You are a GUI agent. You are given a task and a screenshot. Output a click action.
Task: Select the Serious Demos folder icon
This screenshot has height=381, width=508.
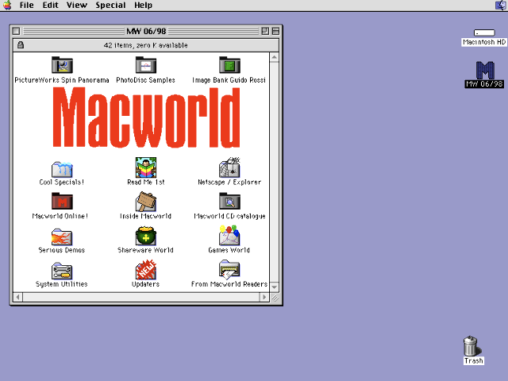click(62, 237)
